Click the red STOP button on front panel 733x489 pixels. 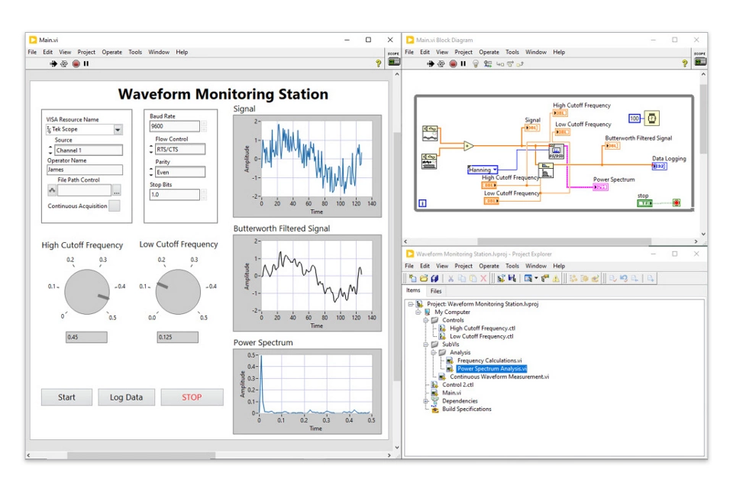[x=192, y=397]
